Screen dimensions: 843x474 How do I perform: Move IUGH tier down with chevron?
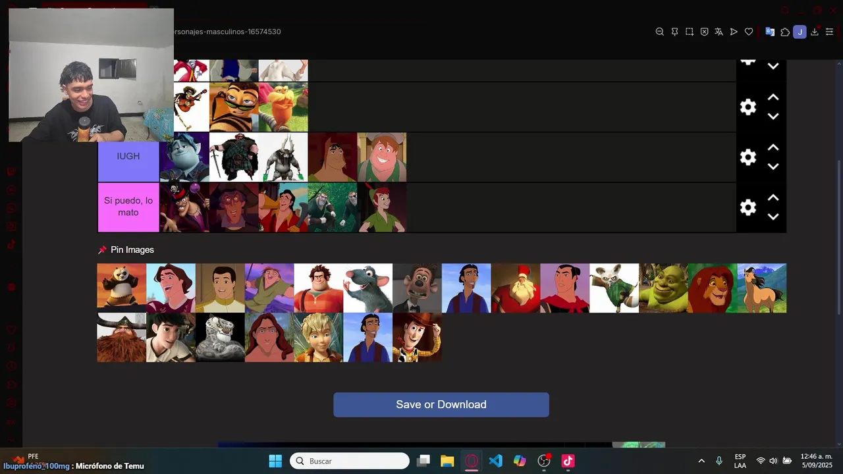[x=773, y=167]
